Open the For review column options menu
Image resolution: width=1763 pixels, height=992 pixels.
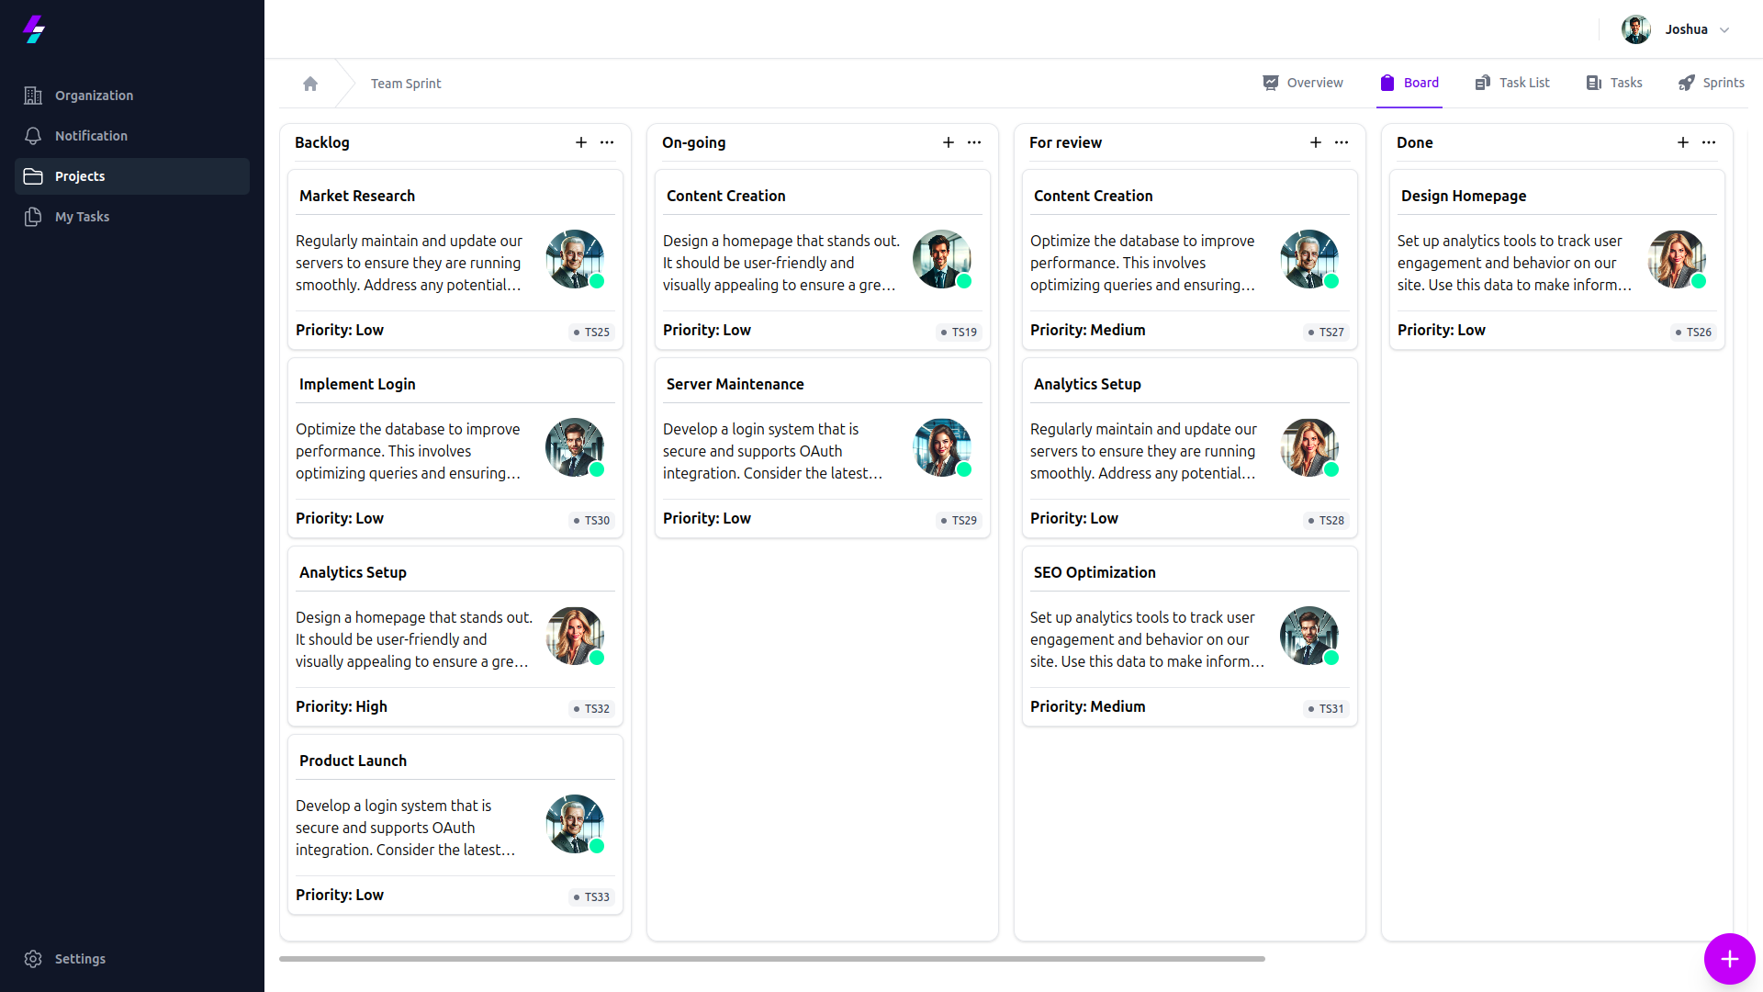[x=1342, y=142]
